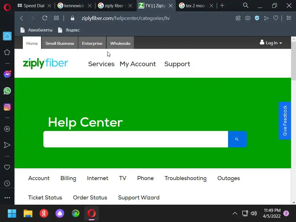Viewport: 296px width, 222px height.
Task: Open Opera sidebar Home icon
Action: 7,36
